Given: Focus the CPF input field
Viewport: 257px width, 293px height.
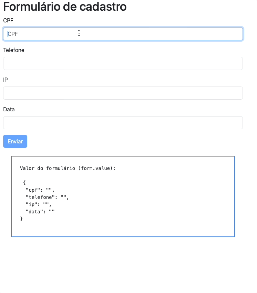Looking at the screenshot, I should 123,34.
